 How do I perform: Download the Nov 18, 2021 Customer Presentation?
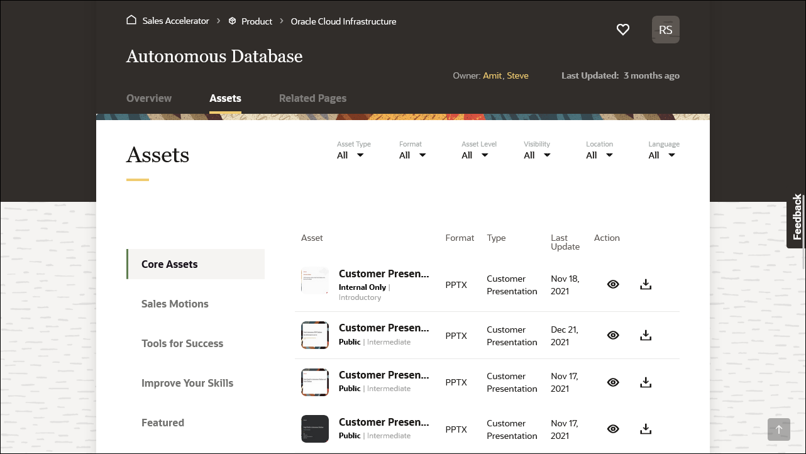[x=646, y=284]
